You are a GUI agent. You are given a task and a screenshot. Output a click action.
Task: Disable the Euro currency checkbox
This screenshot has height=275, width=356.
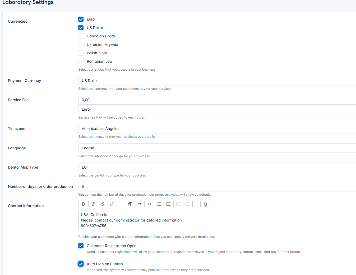(x=81, y=19)
